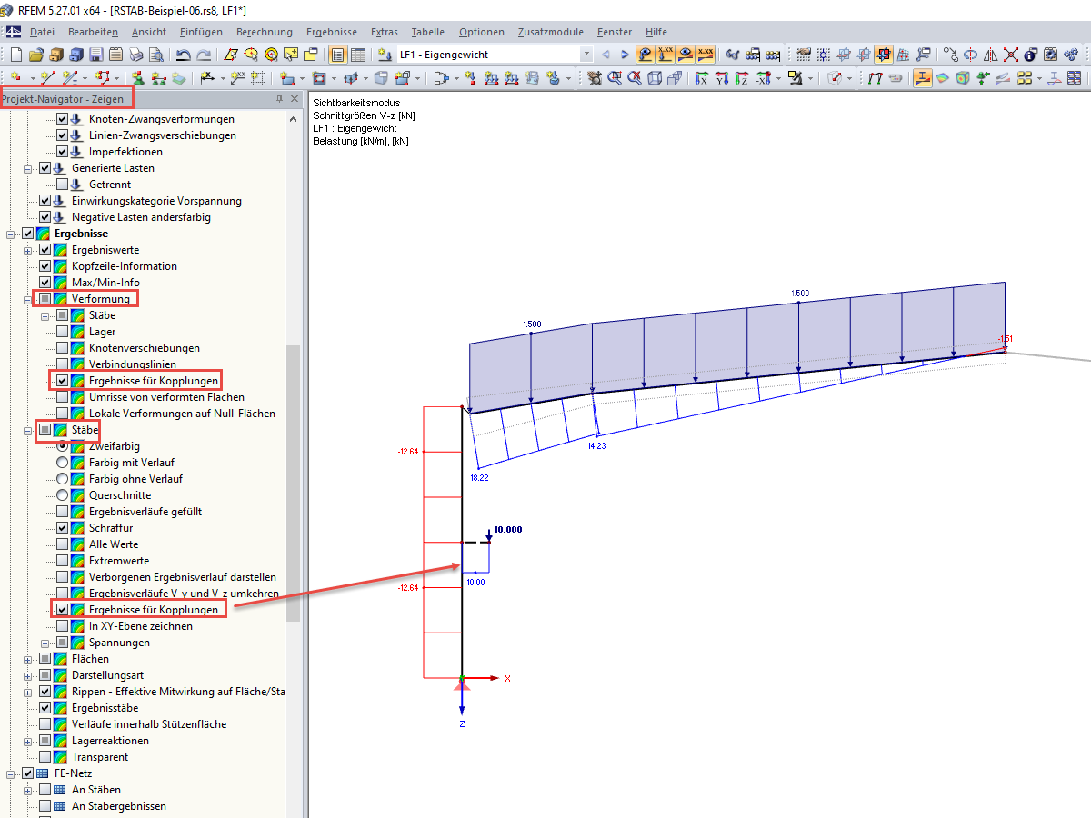Select Verläufe innerhalb Stützenfläche item

tap(149, 724)
